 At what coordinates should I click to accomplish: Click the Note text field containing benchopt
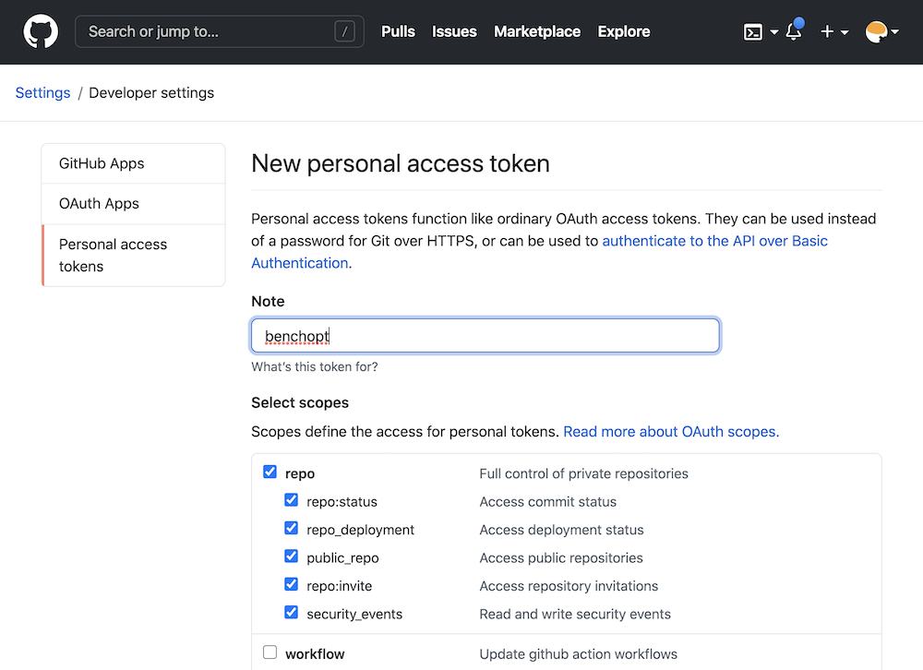coord(485,336)
